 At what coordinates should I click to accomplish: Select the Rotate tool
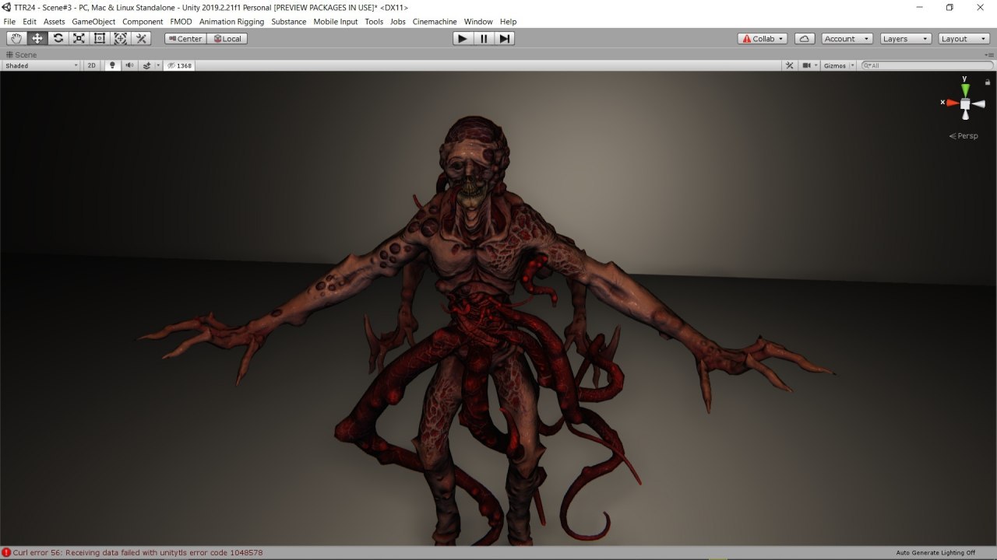[58, 38]
